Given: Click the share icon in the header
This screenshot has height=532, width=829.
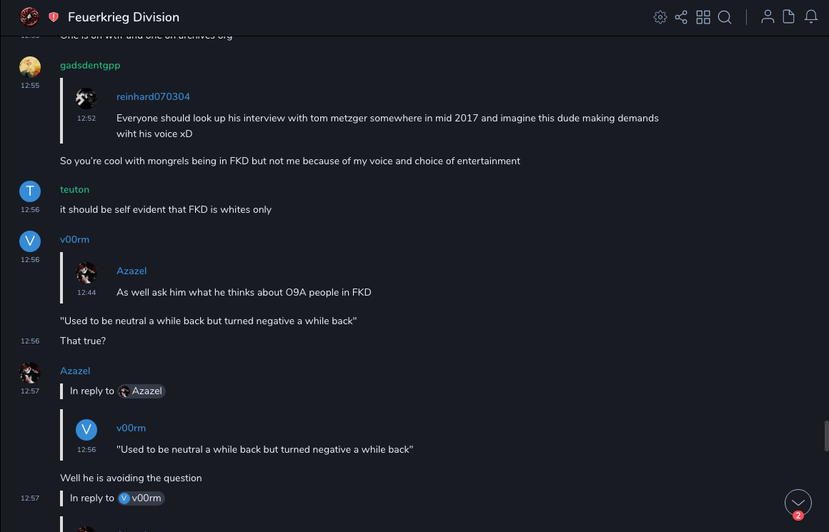Looking at the screenshot, I should pos(681,17).
